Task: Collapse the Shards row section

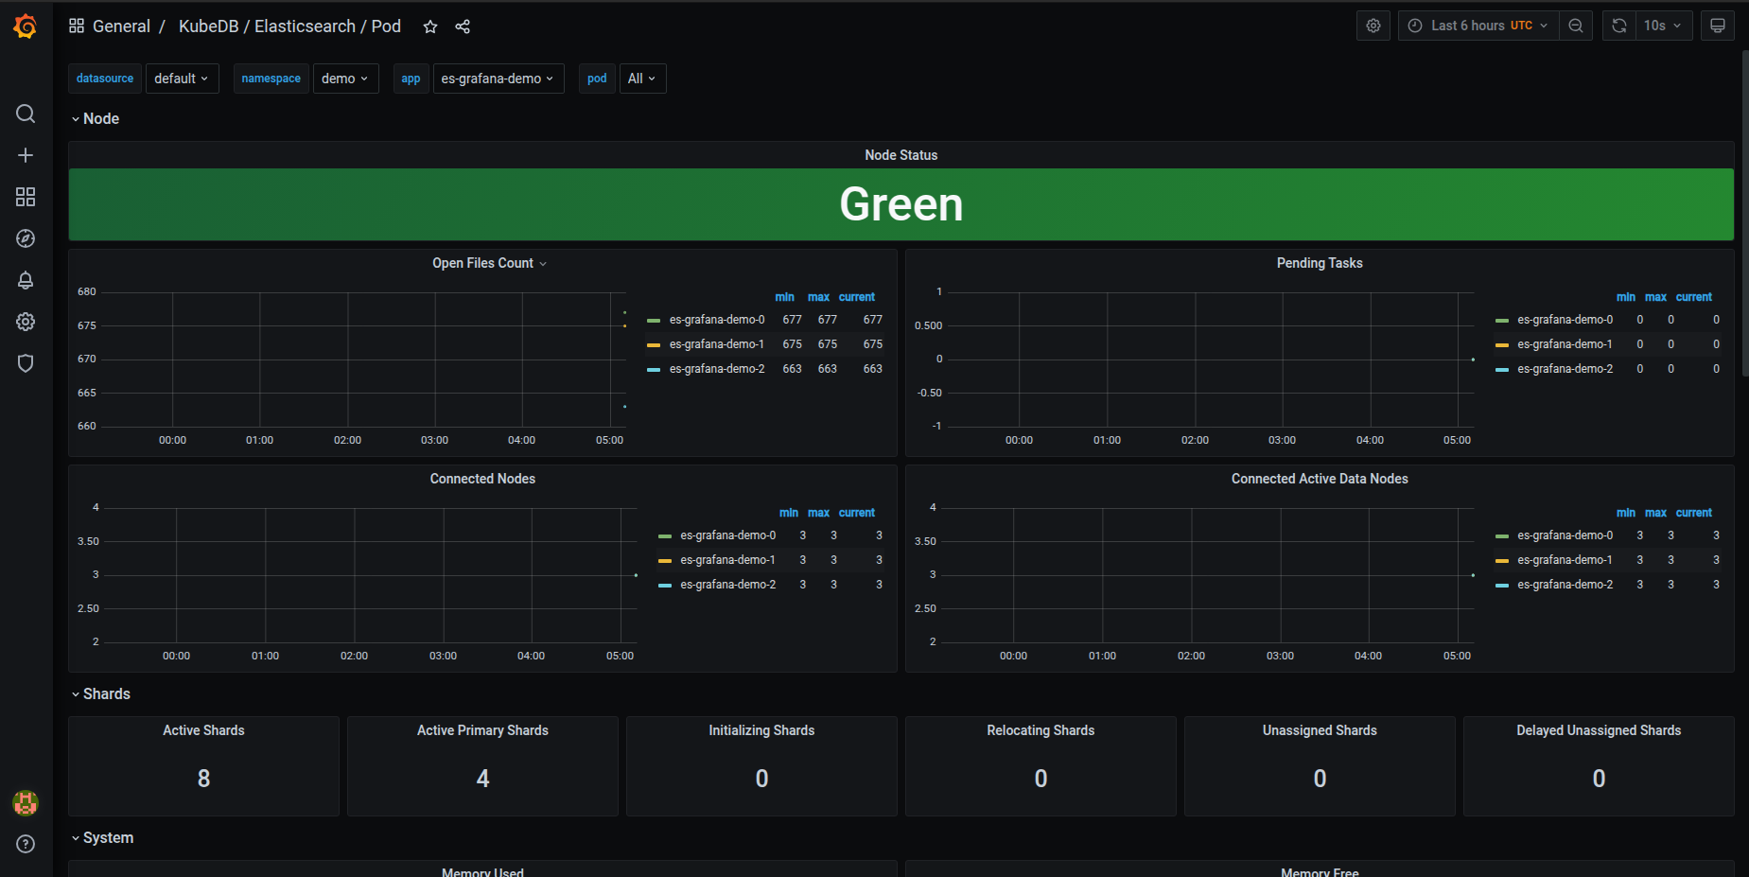Action: (100, 693)
